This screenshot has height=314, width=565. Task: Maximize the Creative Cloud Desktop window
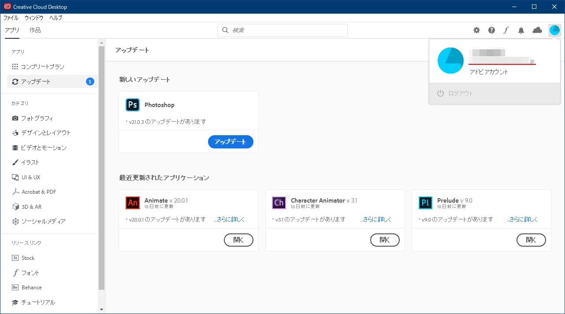coord(534,7)
